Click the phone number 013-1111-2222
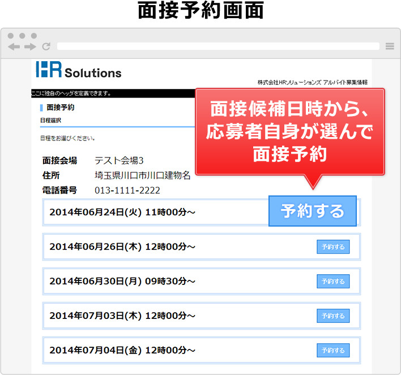The image size is (401, 375). pos(127,190)
